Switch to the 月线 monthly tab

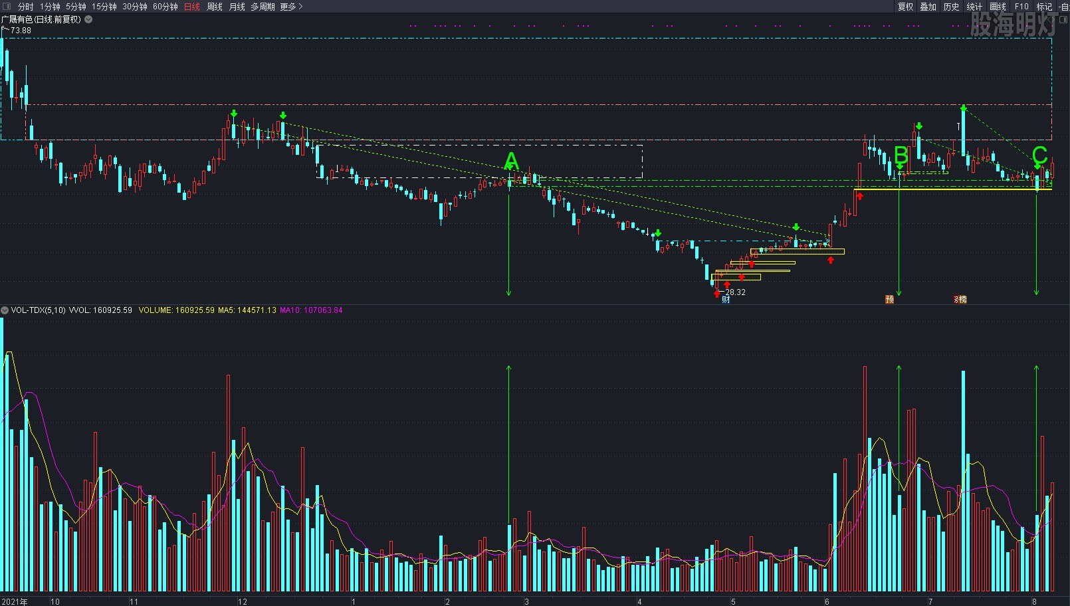pos(237,7)
